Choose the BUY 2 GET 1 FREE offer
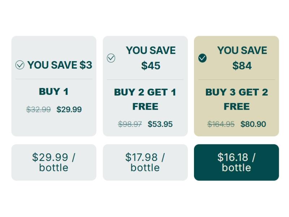 (145, 99)
